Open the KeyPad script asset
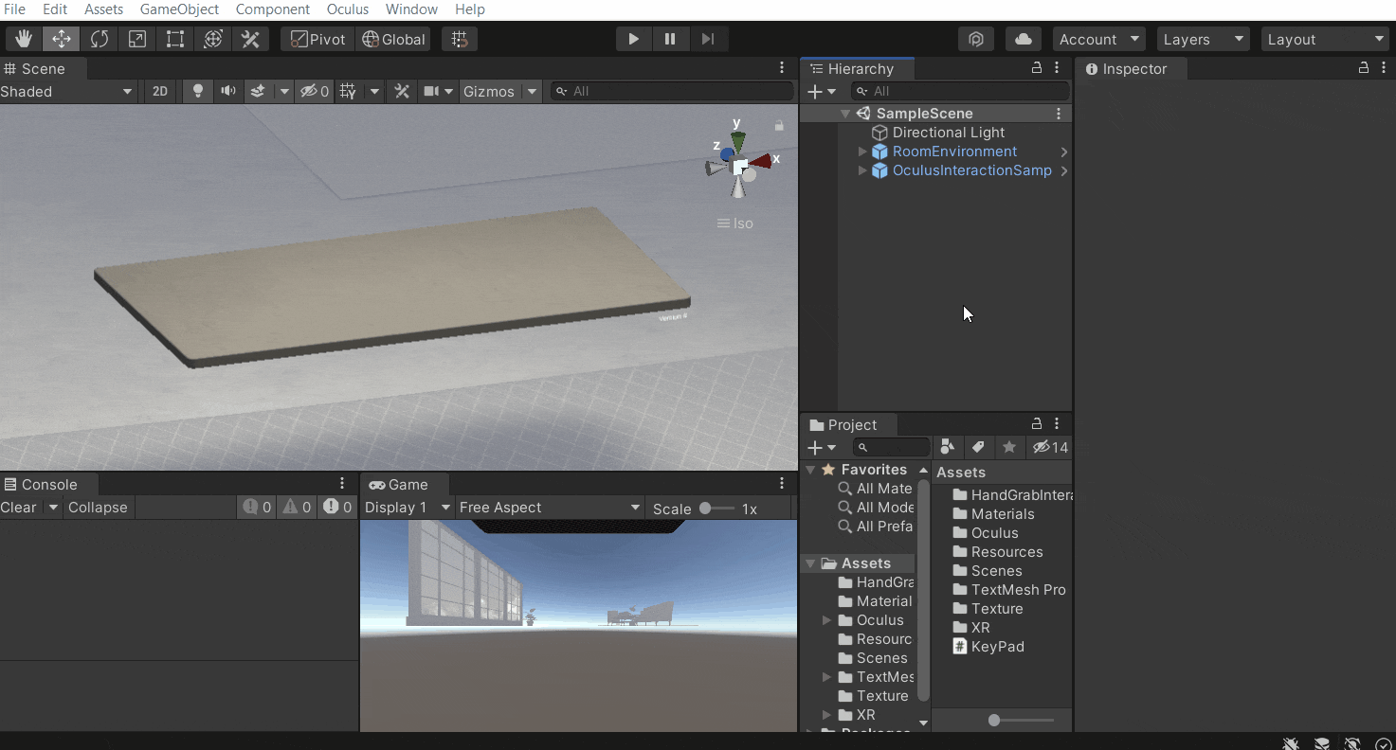 pyautogui.click(x=997, y=647)
